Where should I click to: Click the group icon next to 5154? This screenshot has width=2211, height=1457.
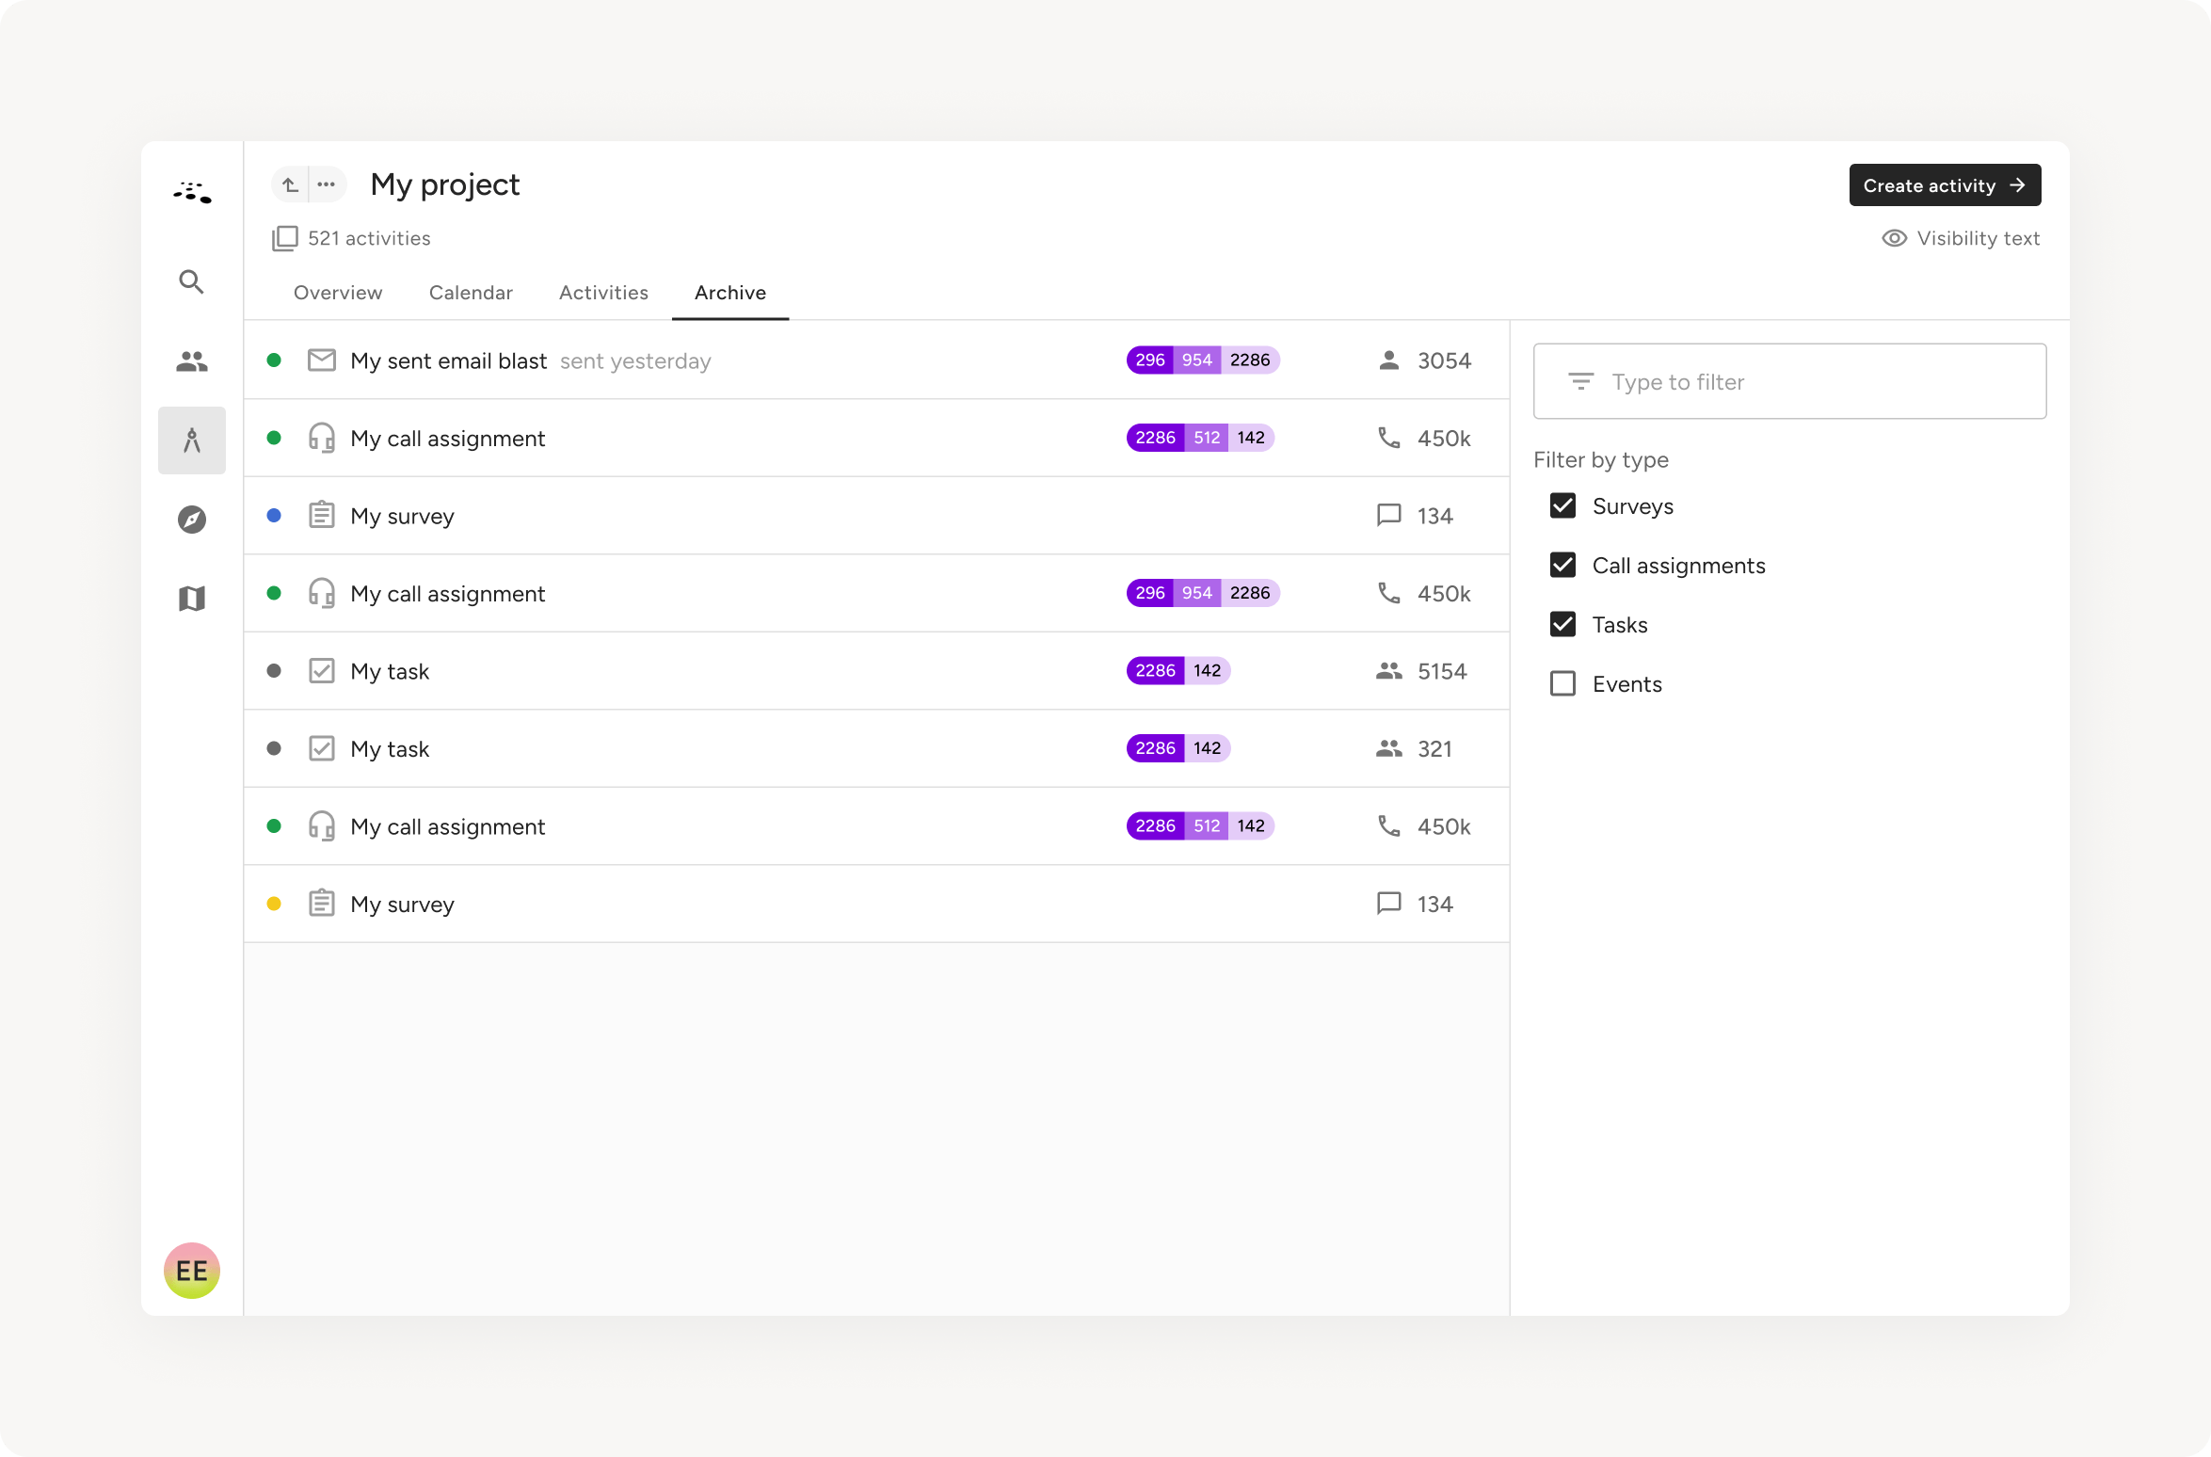pyautogui.click(x=1388, y=671)
